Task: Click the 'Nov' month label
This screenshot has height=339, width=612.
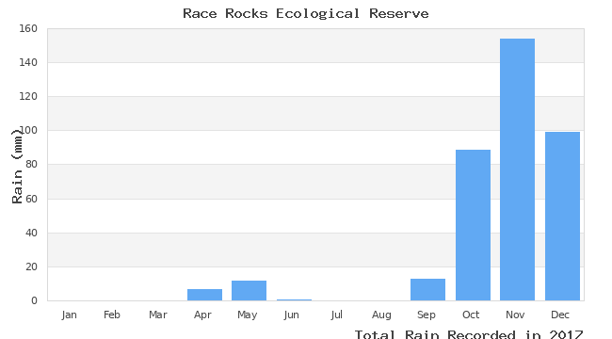Action: 515,315
